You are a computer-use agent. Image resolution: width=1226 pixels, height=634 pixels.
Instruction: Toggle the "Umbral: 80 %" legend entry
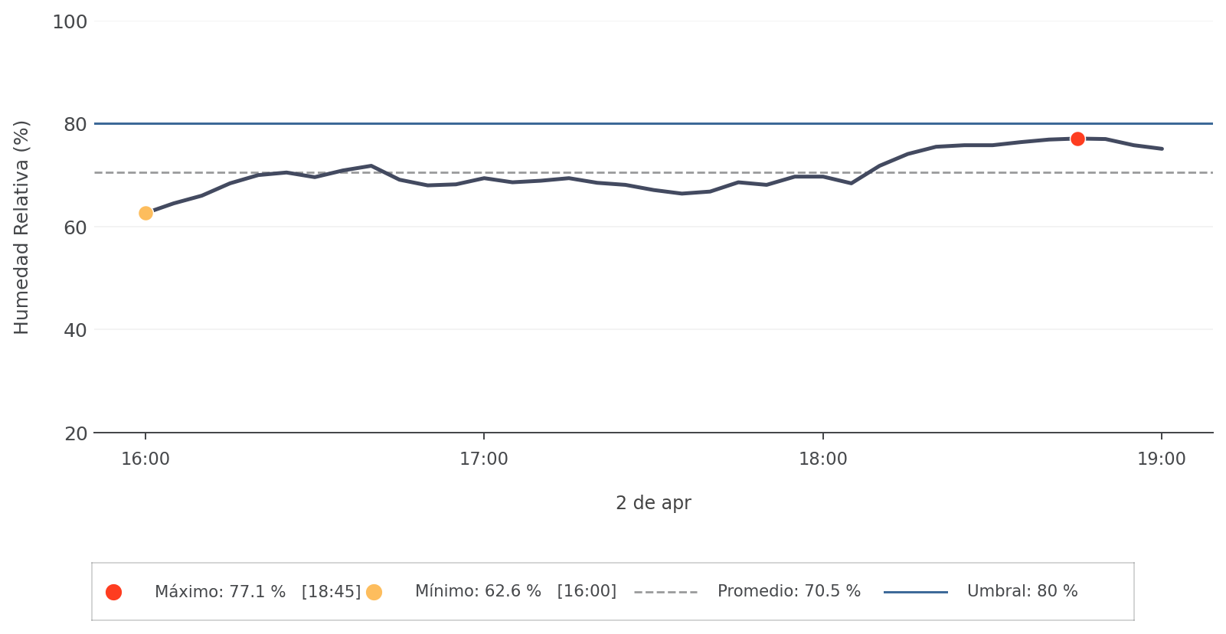click(x=1022, y=592)
